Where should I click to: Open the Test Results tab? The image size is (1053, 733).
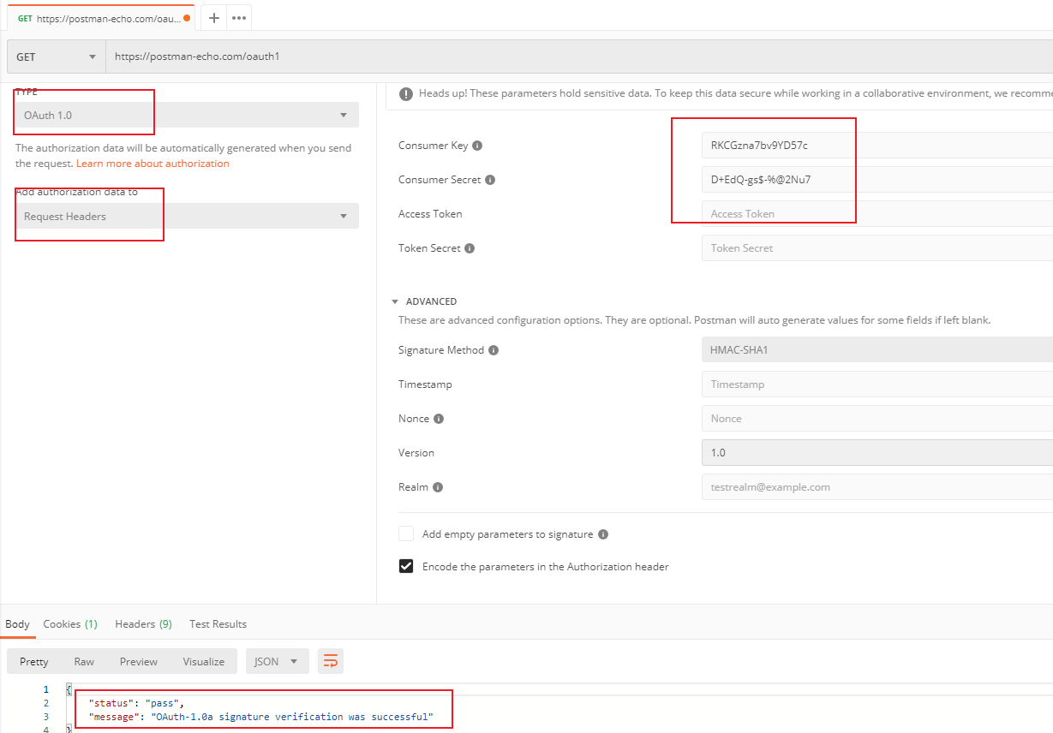(218, 624)
